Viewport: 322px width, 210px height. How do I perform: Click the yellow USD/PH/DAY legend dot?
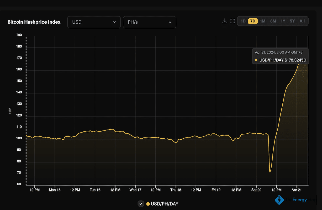[x=148, y=204]
